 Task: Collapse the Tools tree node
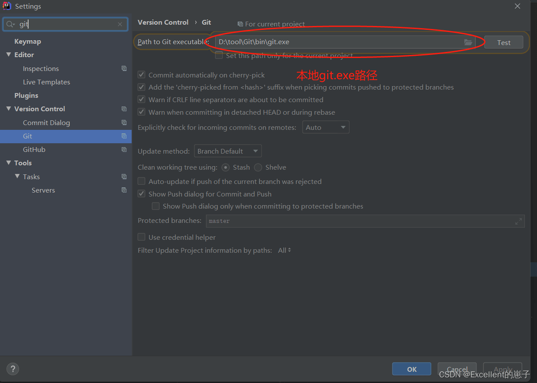tap(9, 163)
